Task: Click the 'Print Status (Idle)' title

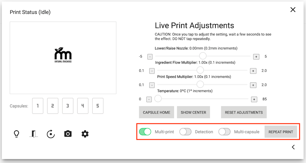Action: (x=30, y=12)
